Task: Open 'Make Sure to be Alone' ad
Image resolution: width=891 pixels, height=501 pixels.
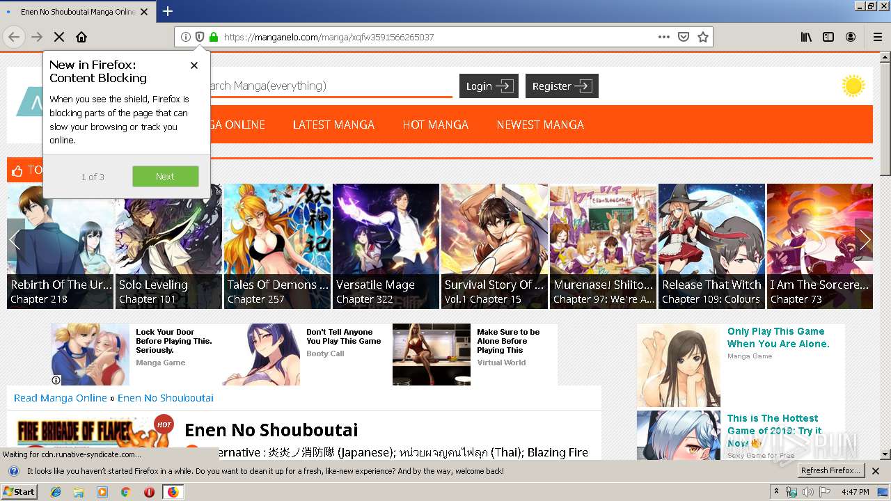Action: pos(475,354)
